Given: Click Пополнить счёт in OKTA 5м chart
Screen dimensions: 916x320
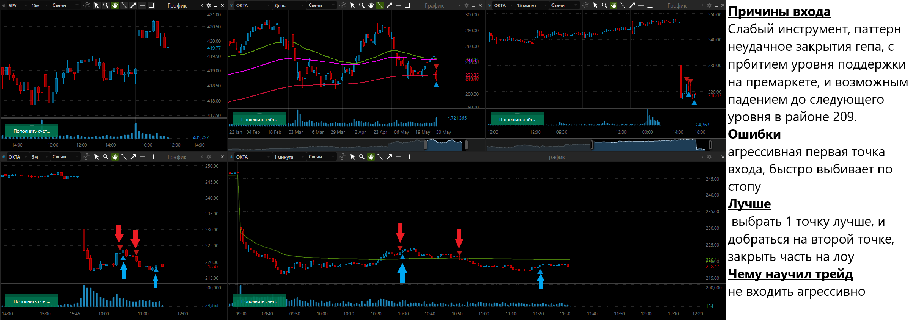Looking at the screenshot, I should [32, 301].
